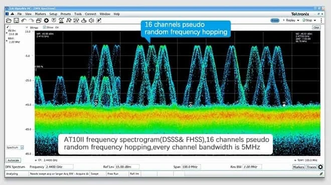
Task: Click the 'Analyzing' status bar entry
Action: [x=12, y=174]
